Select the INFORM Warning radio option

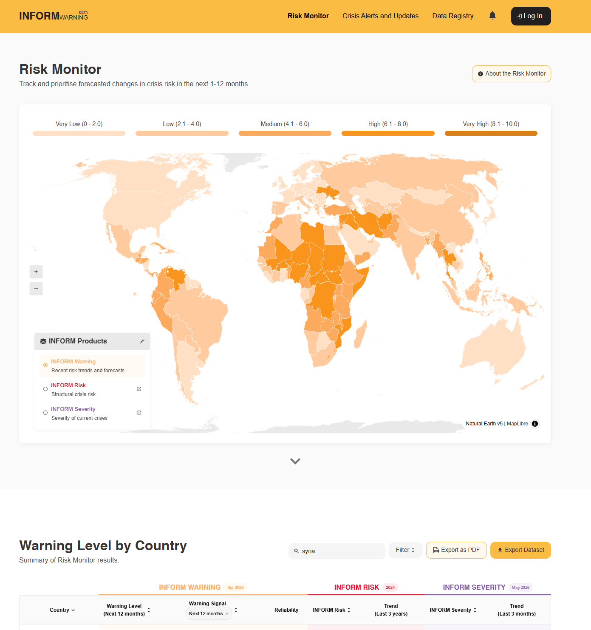(x=45, y=365)
